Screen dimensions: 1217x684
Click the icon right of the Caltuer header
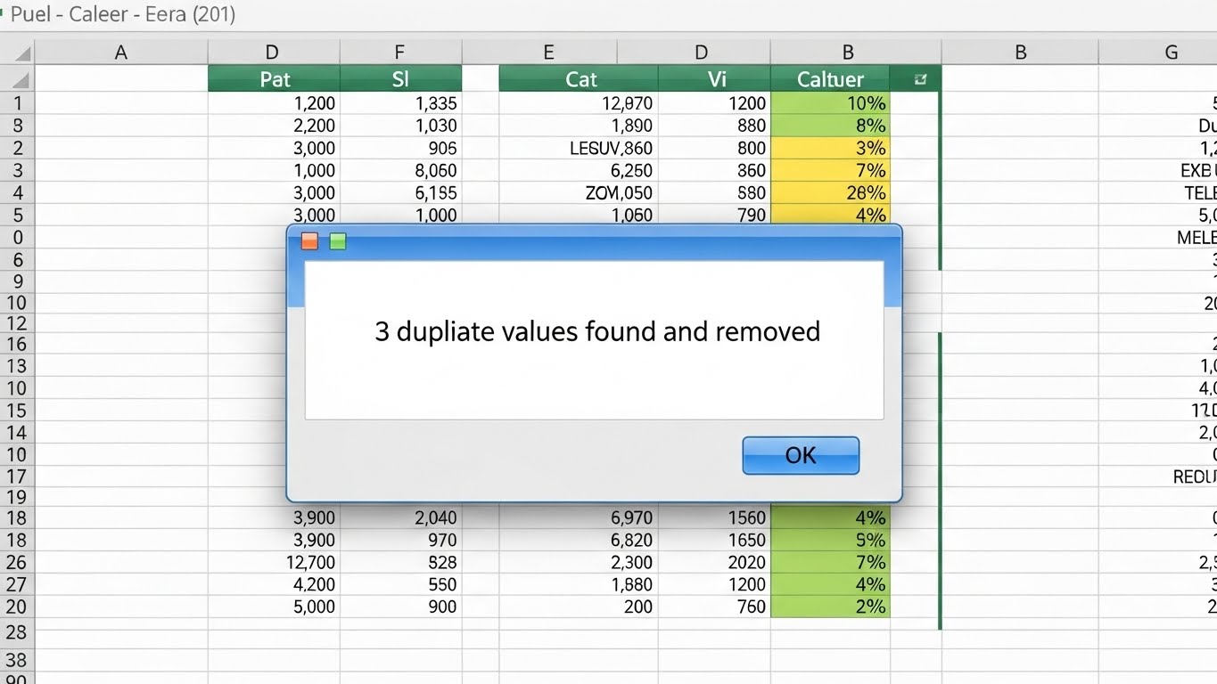click(x=920, y=79)
